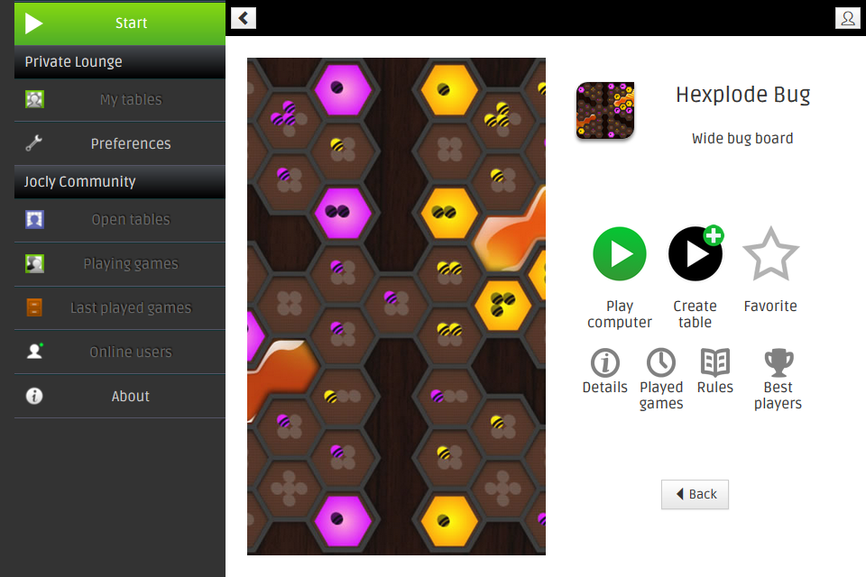This screenshot has height=577, width=866.
Task: Click the large hexagon board preview image
Action: tap(397, 307)
